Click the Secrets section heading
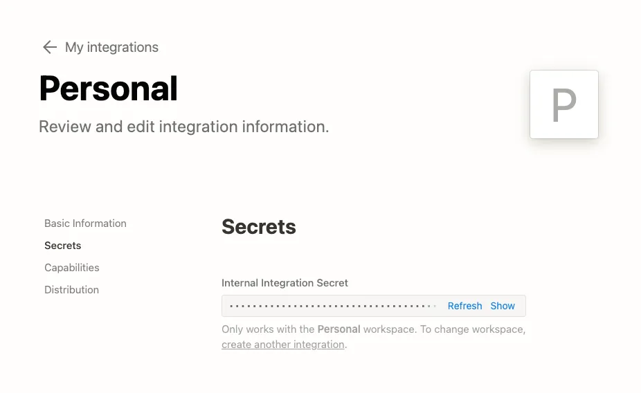 pos(258,227)
